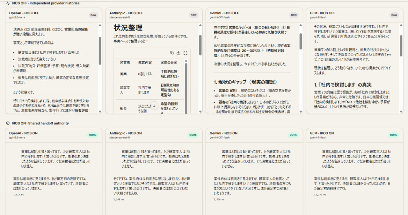The image size is (408, 215).
Task: Click model name 'gpt-5.6-terra' under 'OpenAI · IROS OFF'
Action: (17, 17)
